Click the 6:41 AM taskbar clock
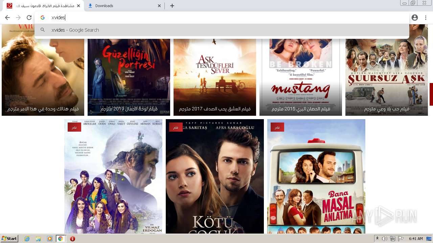 (x=416, y=239)
